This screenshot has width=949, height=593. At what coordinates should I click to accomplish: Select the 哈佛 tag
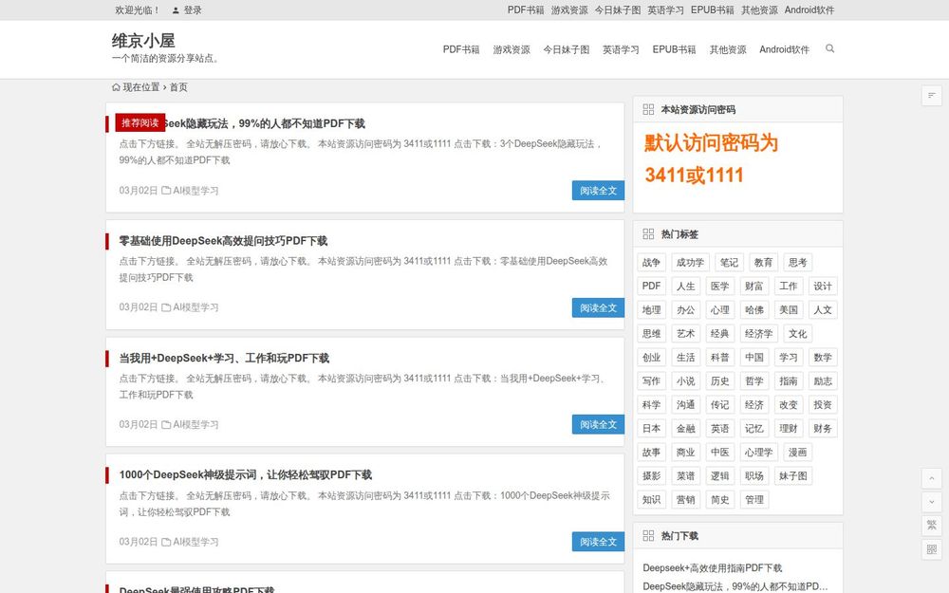[x=754, y=310]
